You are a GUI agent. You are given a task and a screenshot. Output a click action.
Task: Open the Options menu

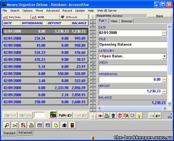click(28, 10)
